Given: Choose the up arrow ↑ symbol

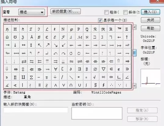Looking at the screenshot, I should (127, 37).
